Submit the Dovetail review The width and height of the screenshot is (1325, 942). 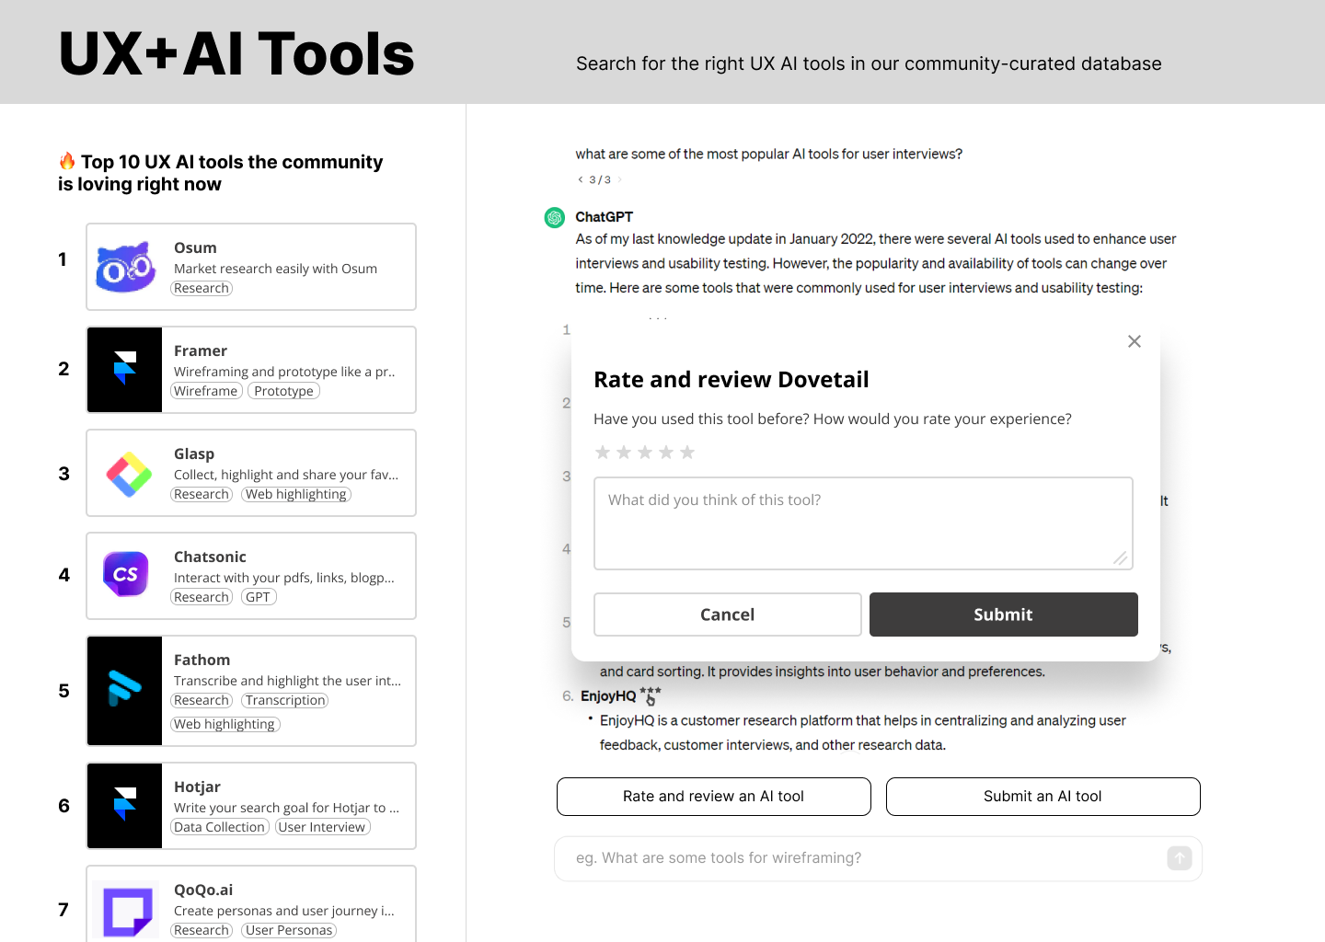(1003, 614)
